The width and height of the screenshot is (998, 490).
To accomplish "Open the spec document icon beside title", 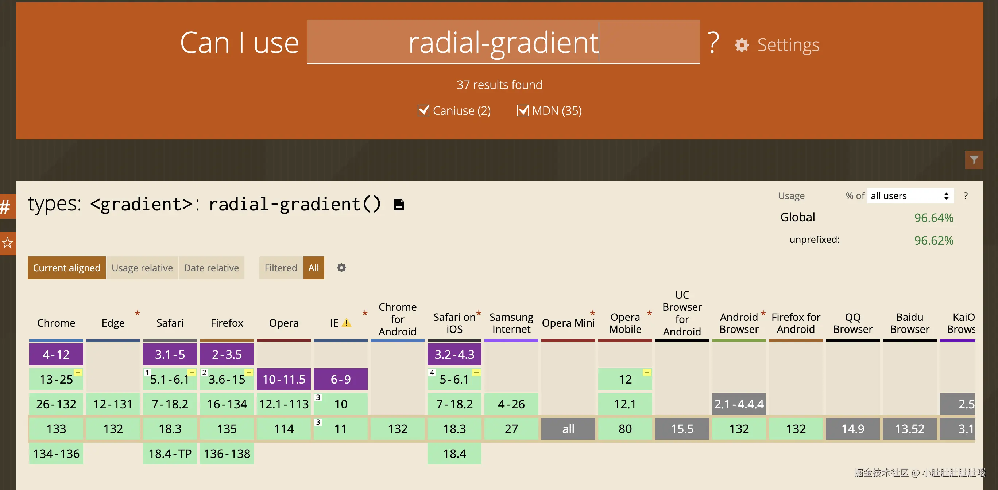I will point(399,205).
